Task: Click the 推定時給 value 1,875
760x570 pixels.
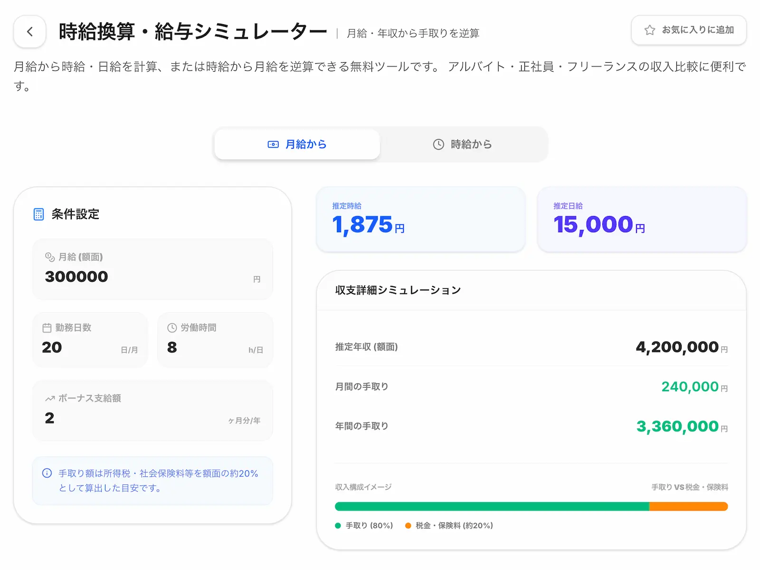Action: pyautogui.click(x=362, y=225)
